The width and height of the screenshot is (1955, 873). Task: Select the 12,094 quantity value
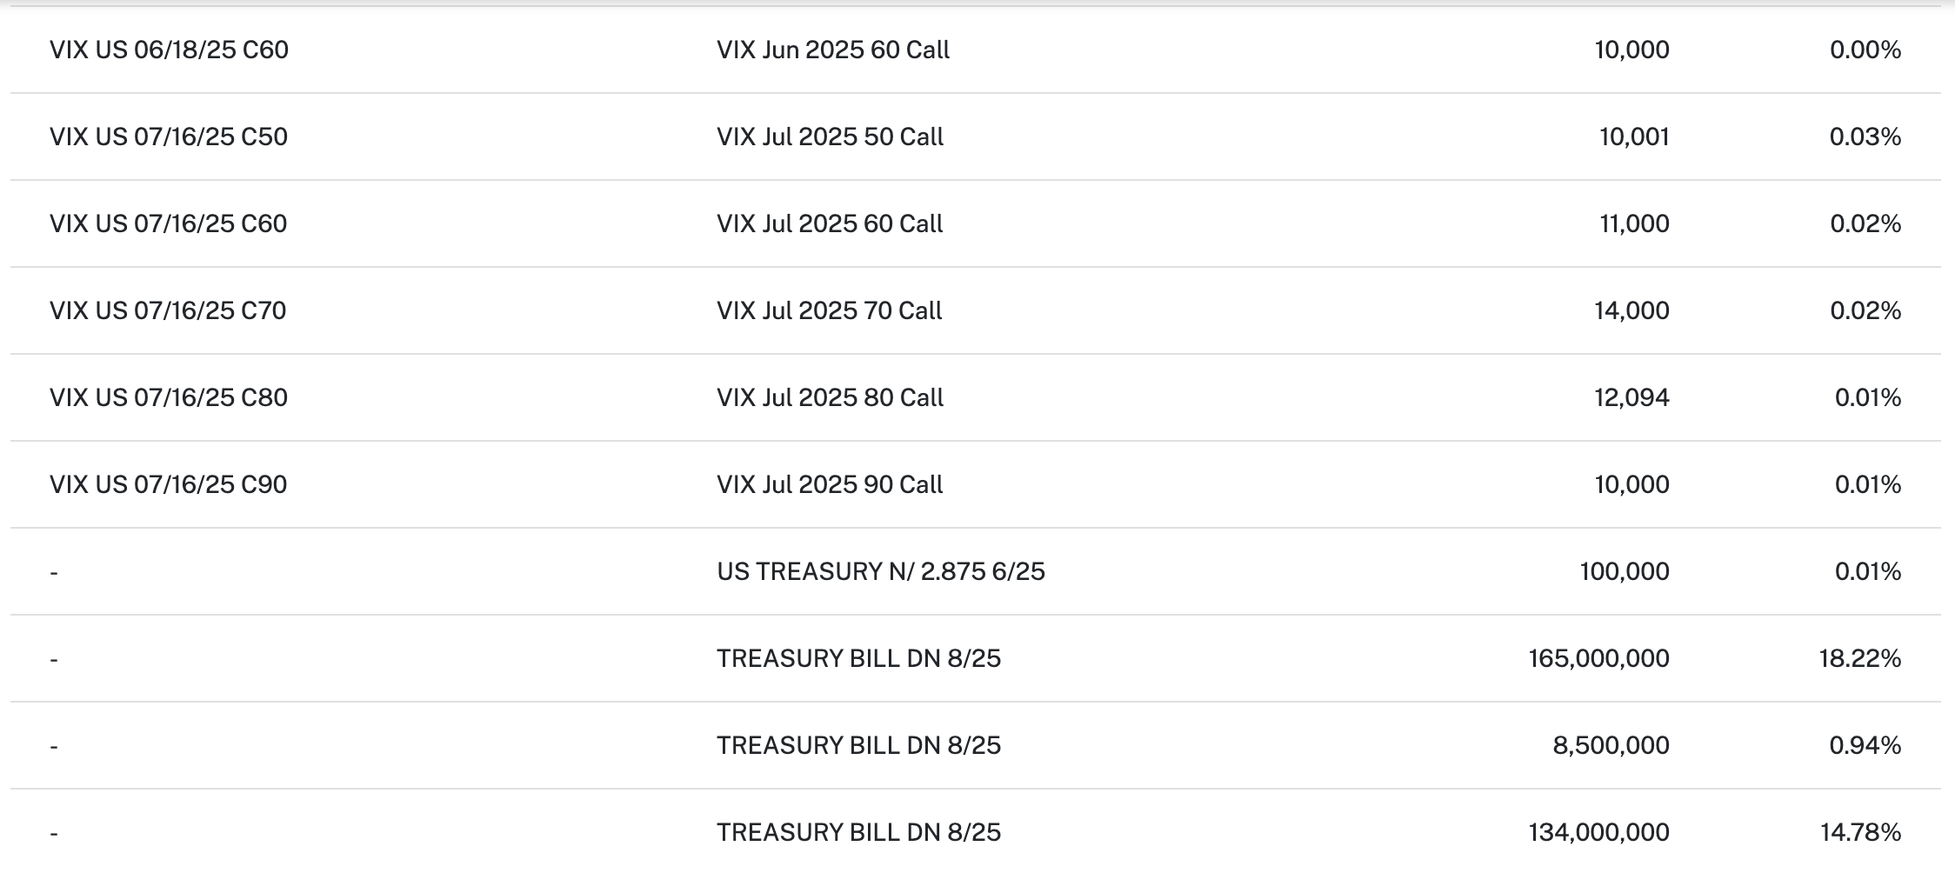(1631, 397)
